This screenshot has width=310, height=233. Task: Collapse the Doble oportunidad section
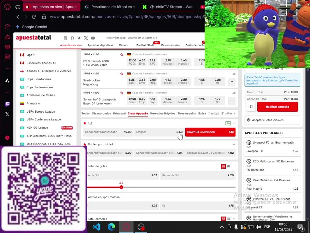coord(234,144)
